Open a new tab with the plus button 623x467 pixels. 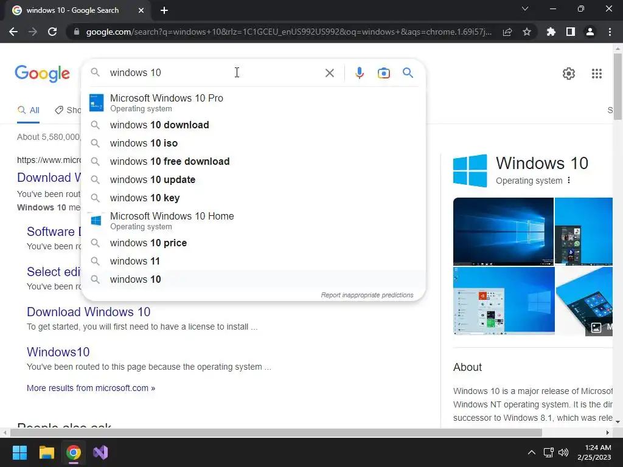164,10
